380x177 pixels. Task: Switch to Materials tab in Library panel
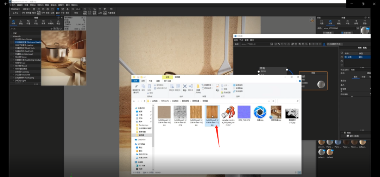(x=13, y=22)
